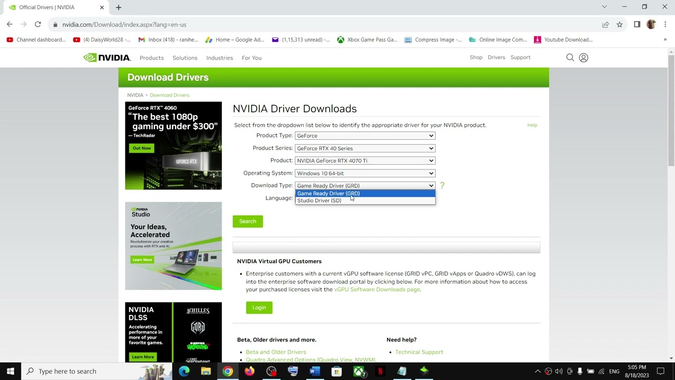Open File Explorer from the taskbar
The height and width of the screenshot is (380, 675).
click(206, 371)
